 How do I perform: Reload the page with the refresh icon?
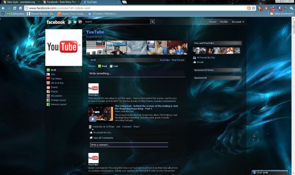pyautogui.click(x=14, y=8)
